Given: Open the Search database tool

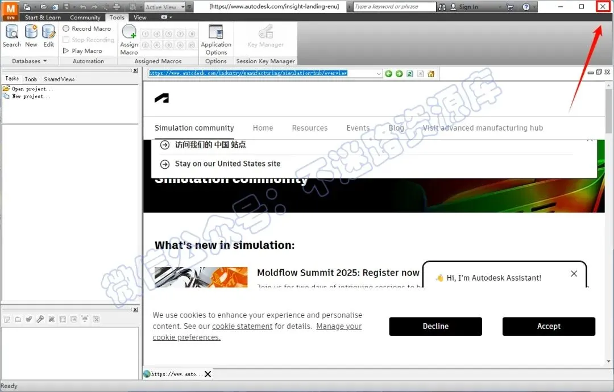Looking at the screenshot, I should (12, 36).
